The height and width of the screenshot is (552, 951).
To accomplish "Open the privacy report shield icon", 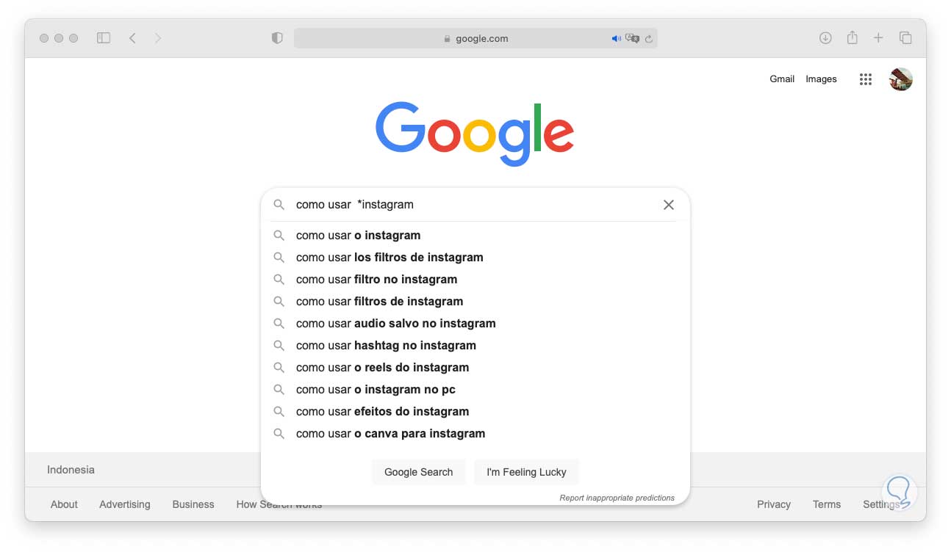I will click(277, 38).
